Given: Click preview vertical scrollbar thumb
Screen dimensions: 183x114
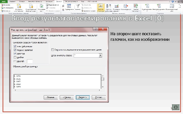Looking at the screenshot, I should pos(103,79).
